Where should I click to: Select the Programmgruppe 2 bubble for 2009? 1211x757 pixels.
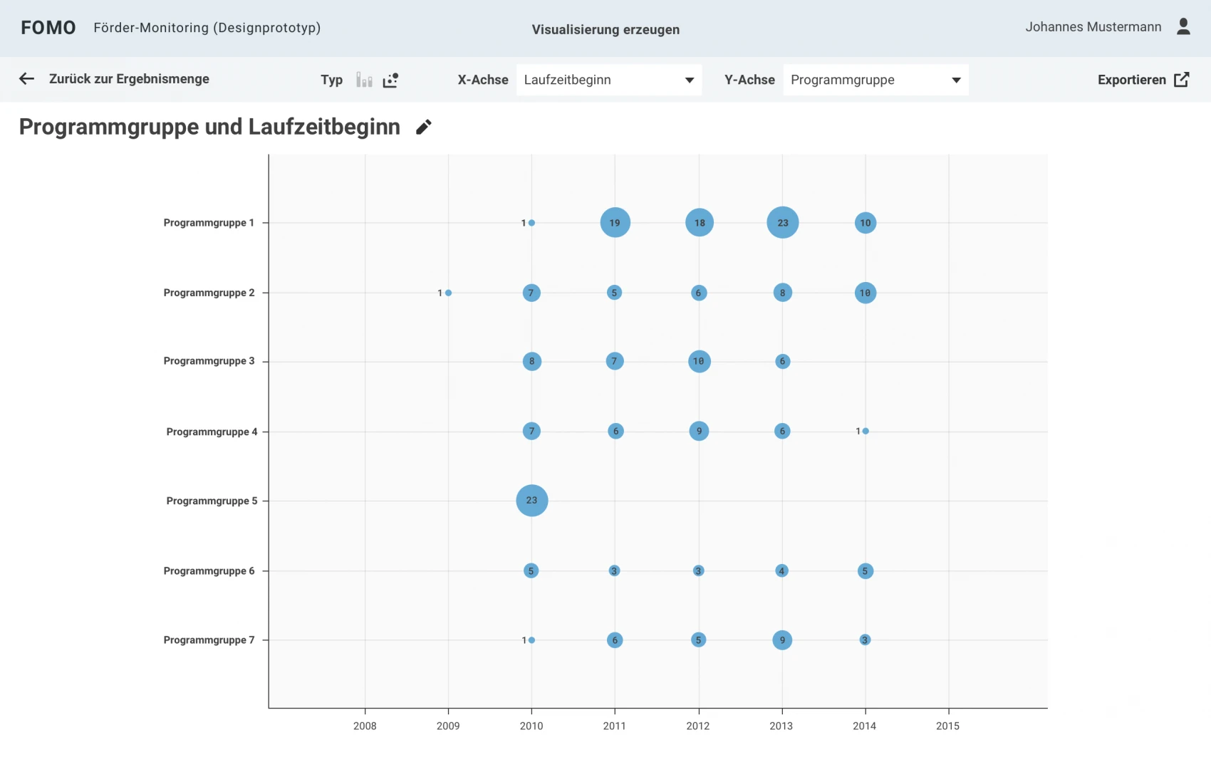[x=448, y=293]
